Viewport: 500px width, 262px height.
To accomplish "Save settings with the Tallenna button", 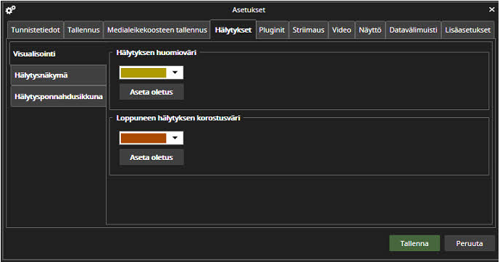I will point(414,243).
